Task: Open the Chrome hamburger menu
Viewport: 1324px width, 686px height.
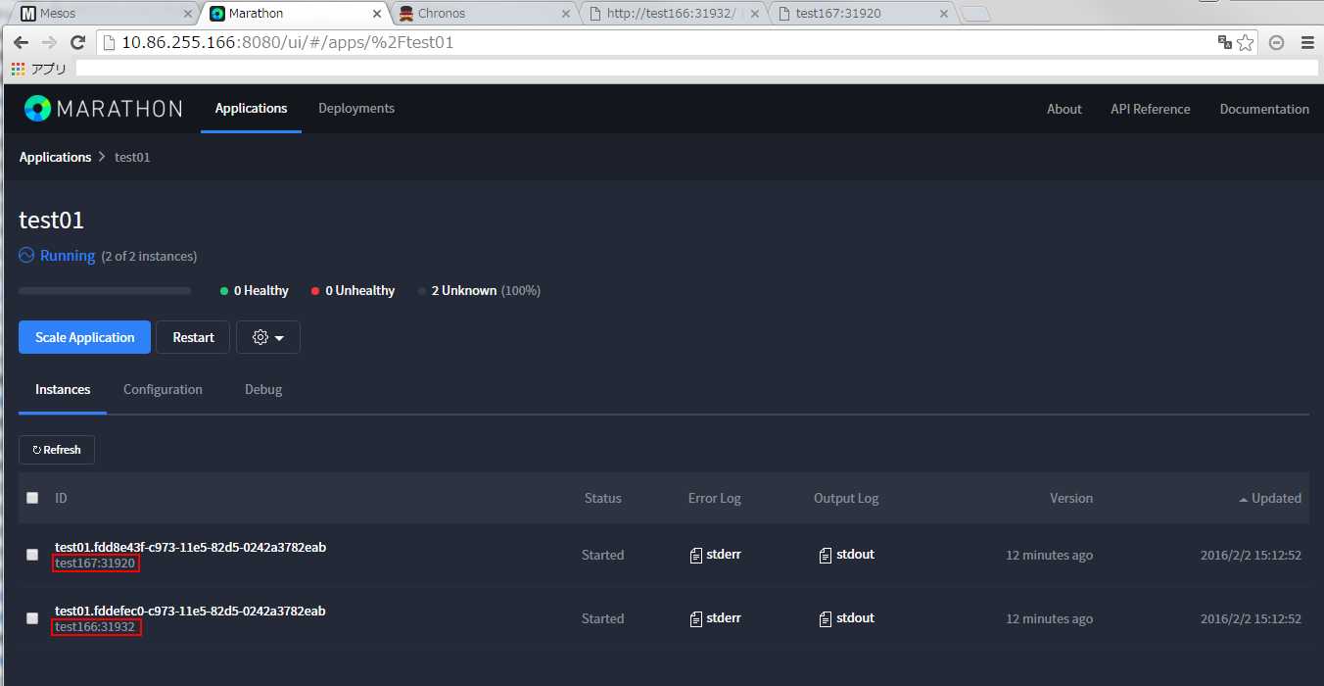Action: [1307, 43]
